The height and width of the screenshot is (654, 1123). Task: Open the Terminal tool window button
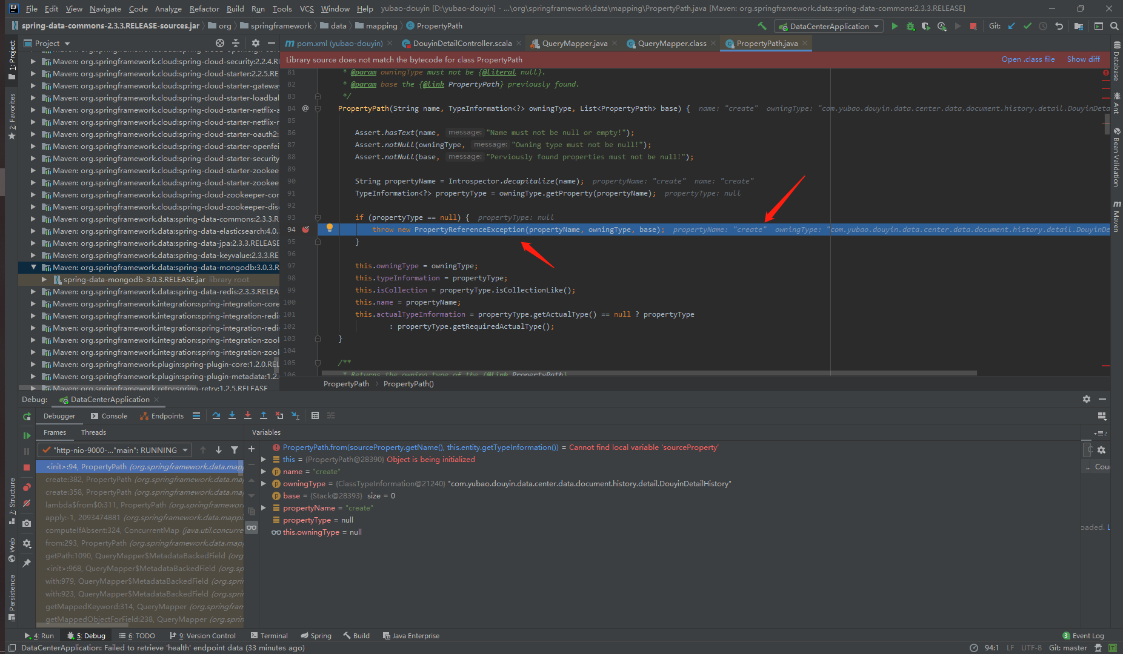pyautogui.click(x=269, y=636)
